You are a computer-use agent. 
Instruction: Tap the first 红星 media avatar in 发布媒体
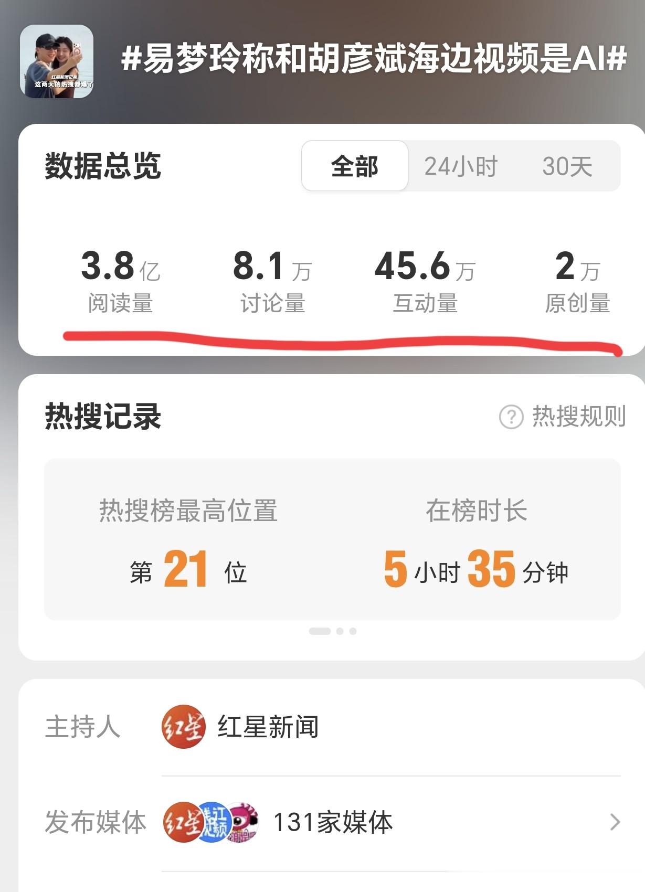click(x=182, y=822)
